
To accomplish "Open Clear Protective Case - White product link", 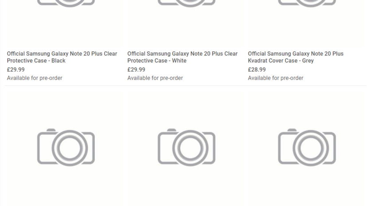I will pyautogui.click(x=182, y=57).
